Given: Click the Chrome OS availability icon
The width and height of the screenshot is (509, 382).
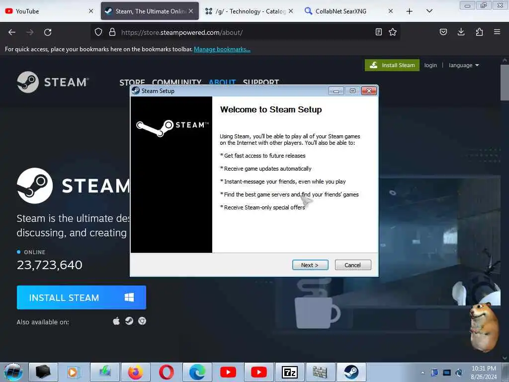Looking at the screenshot, I should pyautogui.click(x=142, y=321).
